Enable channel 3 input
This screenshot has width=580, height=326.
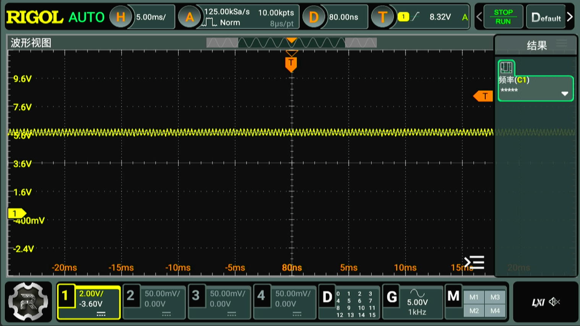click(220, 302)
